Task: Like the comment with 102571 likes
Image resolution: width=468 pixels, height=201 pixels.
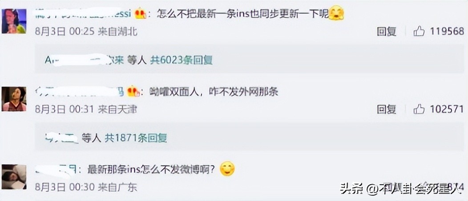Action: click(x=419, y=109)
